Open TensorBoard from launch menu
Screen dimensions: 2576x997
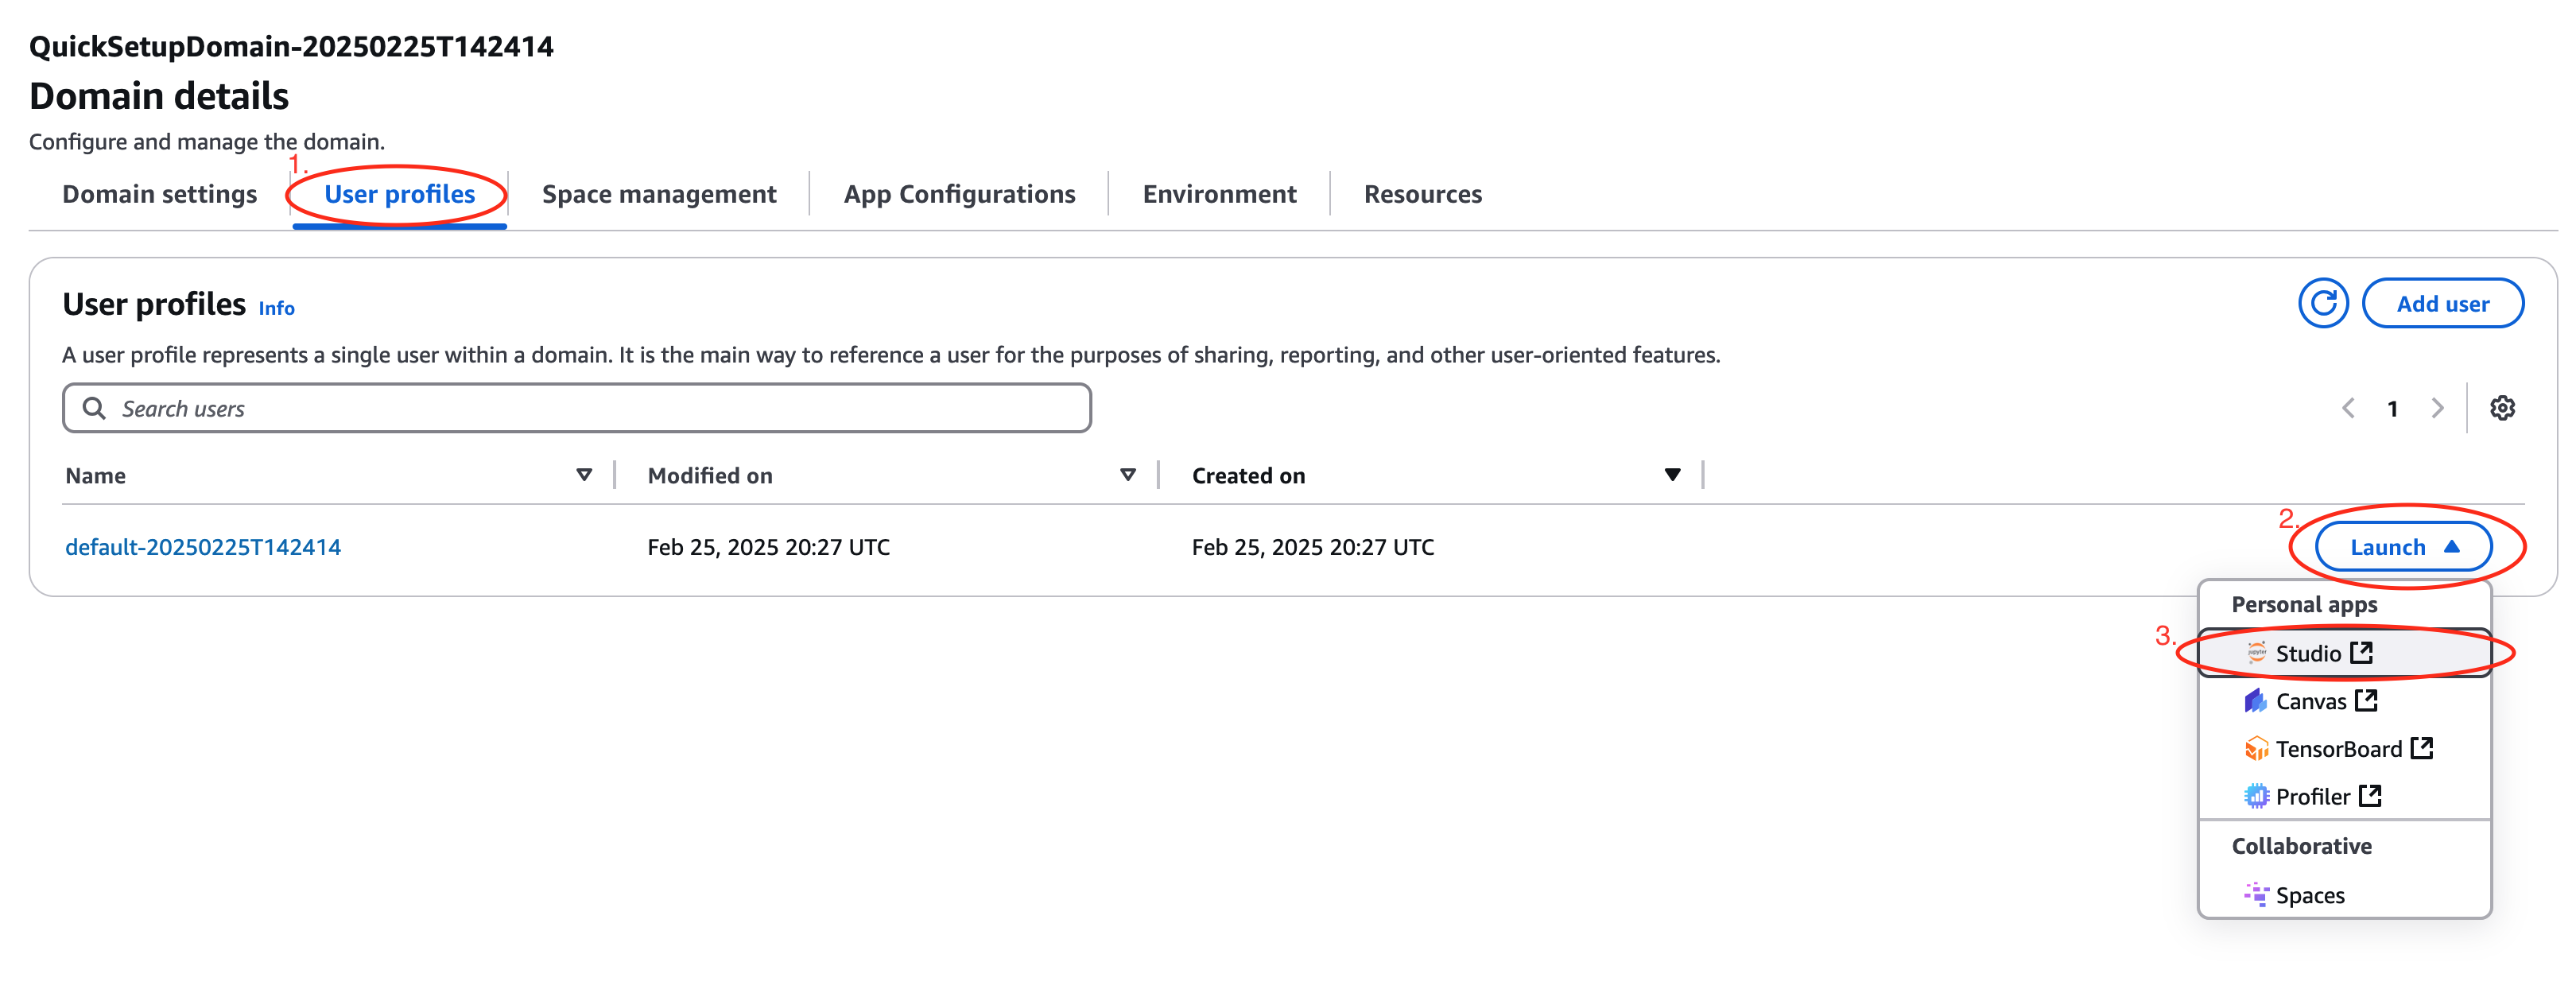pyautogui.click(x=2338, y=749)
